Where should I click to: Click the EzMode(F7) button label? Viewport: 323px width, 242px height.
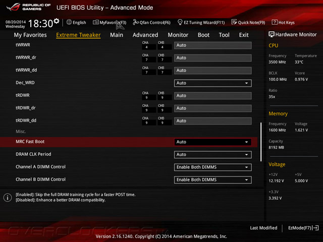[300, 228]
